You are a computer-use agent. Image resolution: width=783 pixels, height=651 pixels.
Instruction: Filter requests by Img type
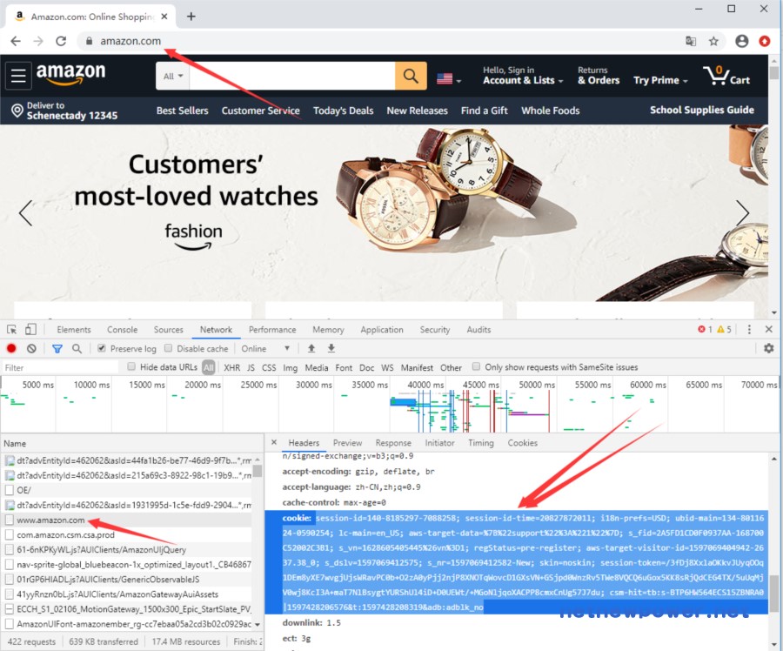[290, 368]
